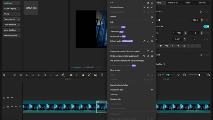The width and height of the screenshot is (213, 120).
Task: Select the Compound clip on the timeline
Action: pyautogui.click(x=101, y=107)
